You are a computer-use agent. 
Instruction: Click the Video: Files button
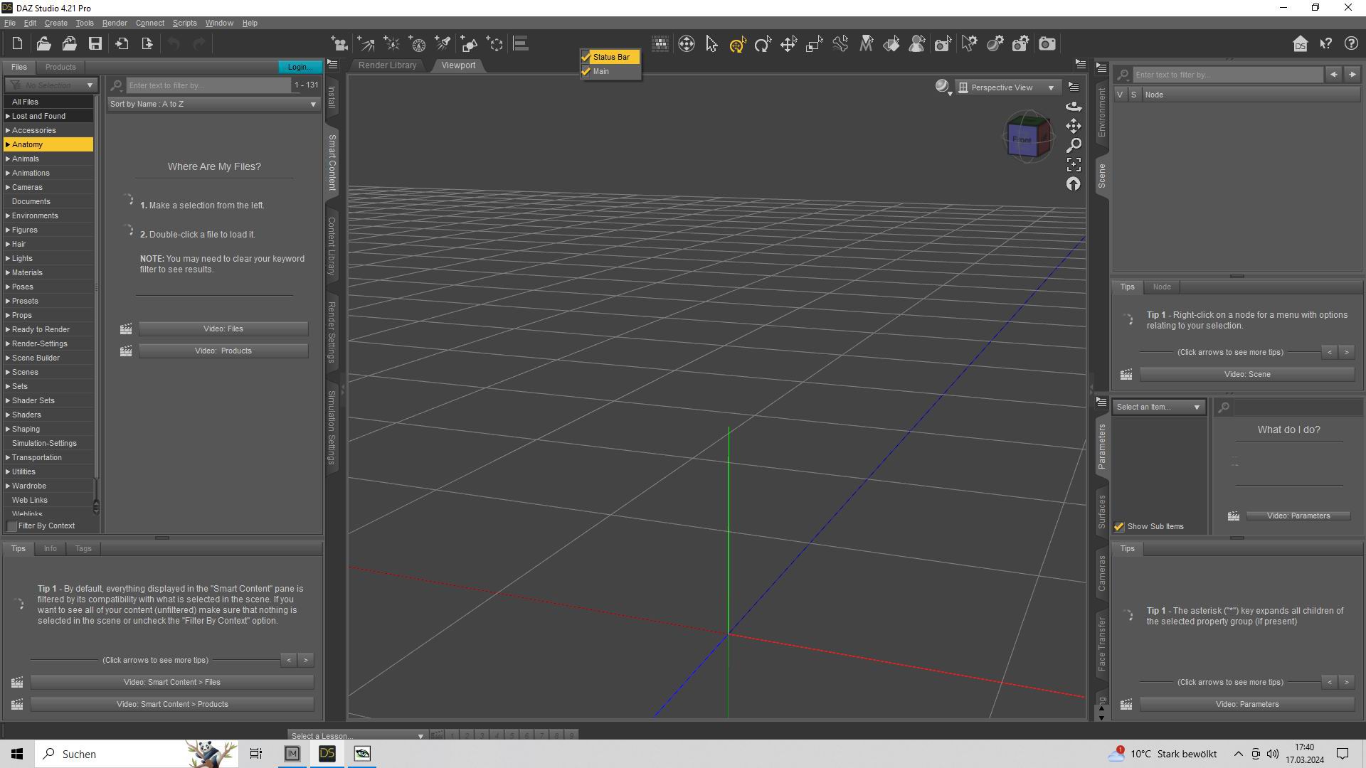[x=223, y=329]
